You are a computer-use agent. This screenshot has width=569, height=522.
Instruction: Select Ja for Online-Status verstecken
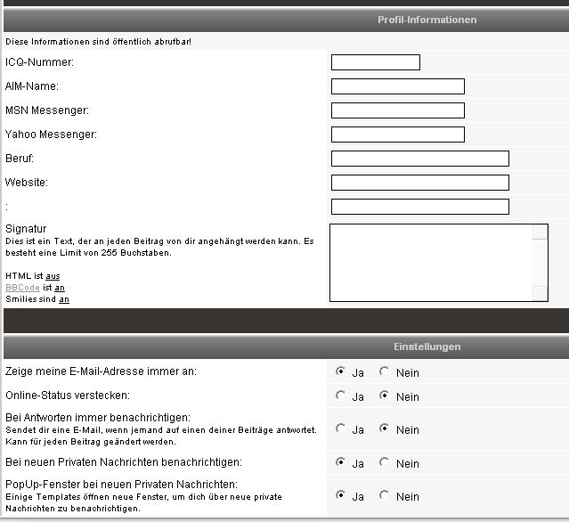tap(341, 396)
